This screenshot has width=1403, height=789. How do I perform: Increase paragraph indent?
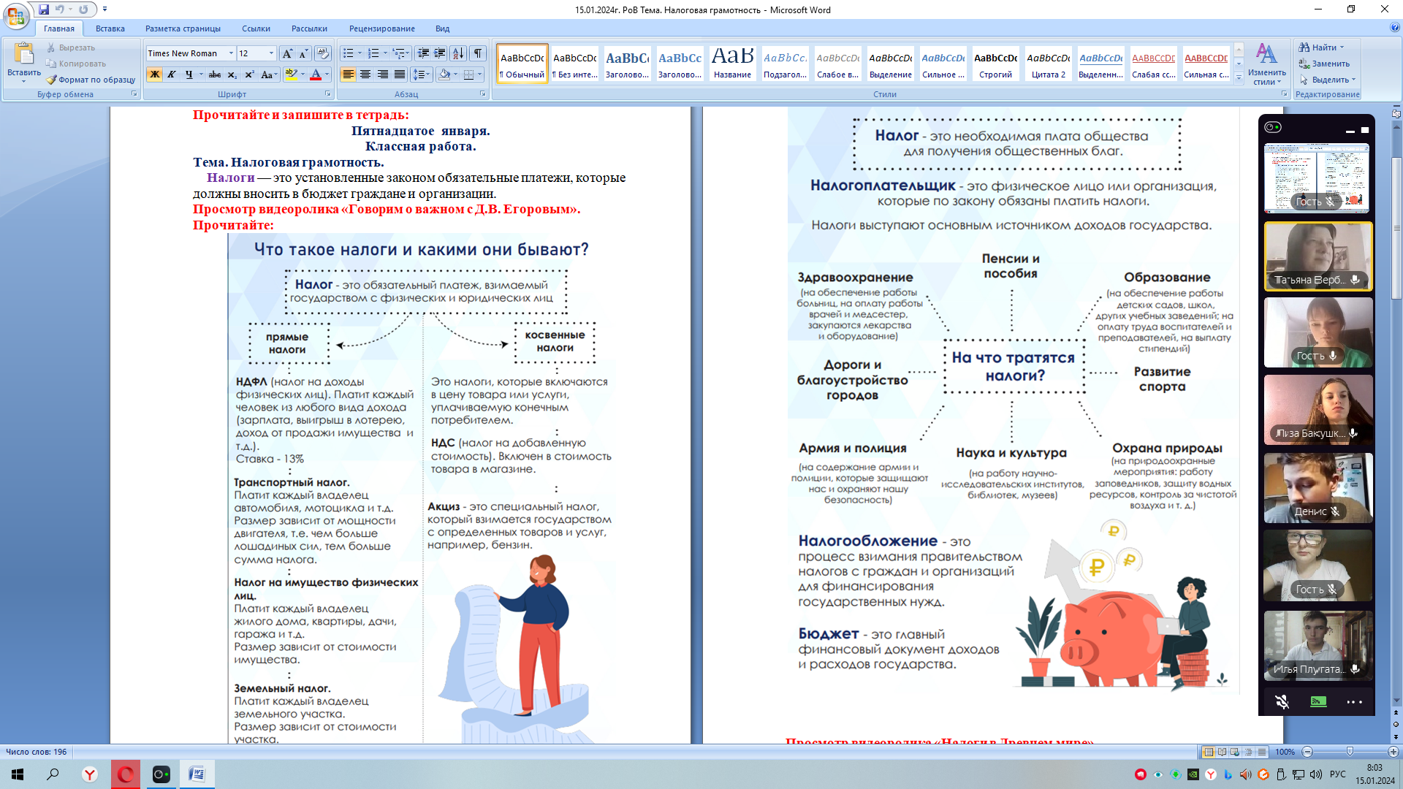[x=440, y=53]
